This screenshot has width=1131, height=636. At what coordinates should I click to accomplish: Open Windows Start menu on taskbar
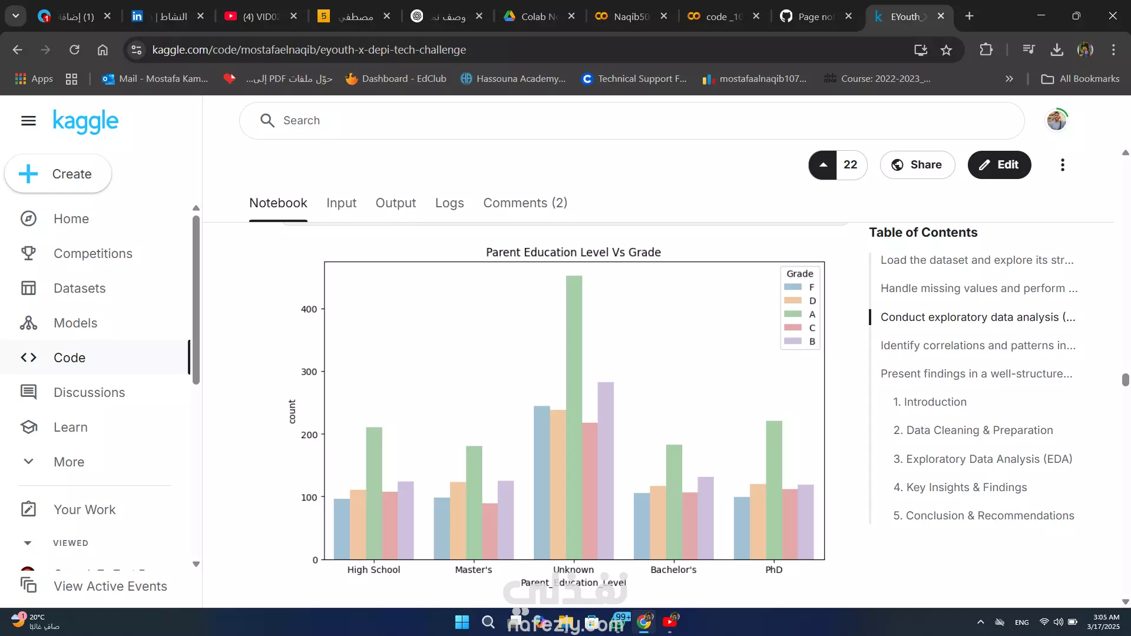point(462,622)
